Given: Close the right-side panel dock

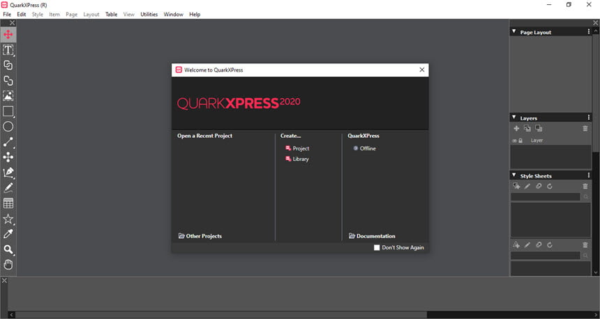Looking at the screenshot, I should [595, 23].
